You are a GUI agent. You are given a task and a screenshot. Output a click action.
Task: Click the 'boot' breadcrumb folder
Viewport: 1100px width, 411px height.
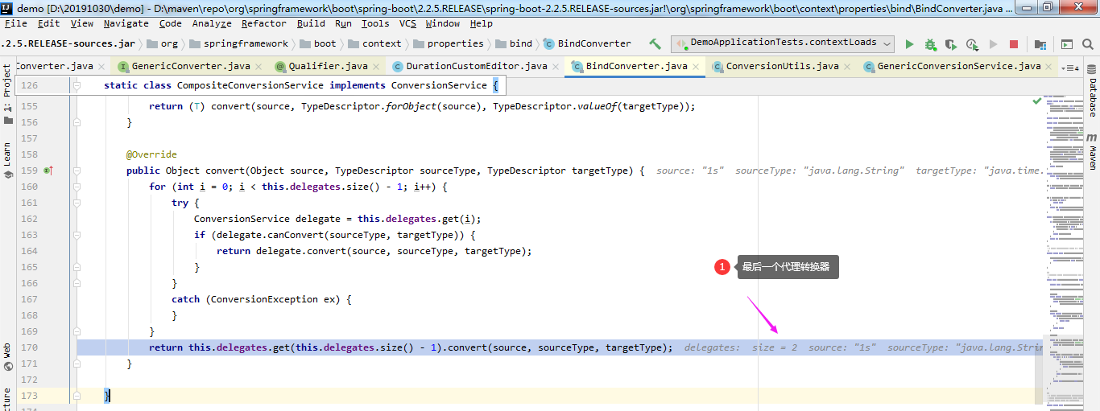click(x=318, y=43)
